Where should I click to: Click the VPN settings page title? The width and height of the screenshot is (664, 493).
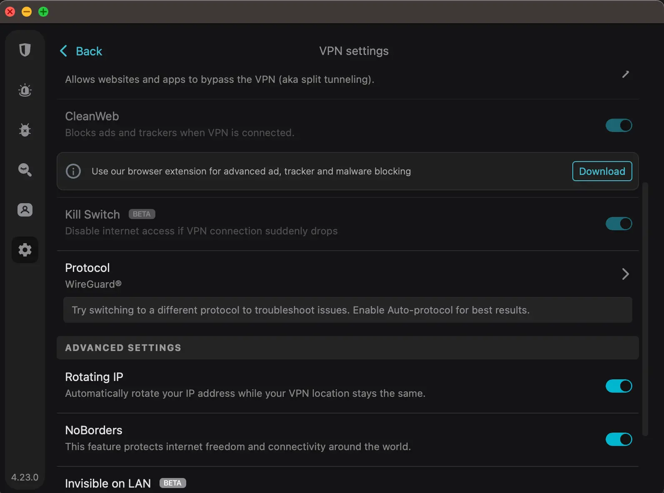354,51
